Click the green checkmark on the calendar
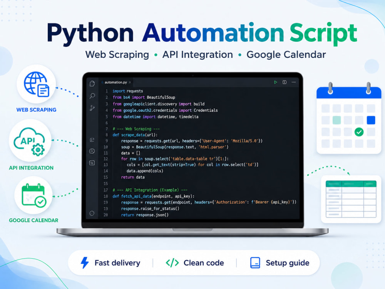The height and width of the screenshot is (289, 385). (x=359, y=132)
